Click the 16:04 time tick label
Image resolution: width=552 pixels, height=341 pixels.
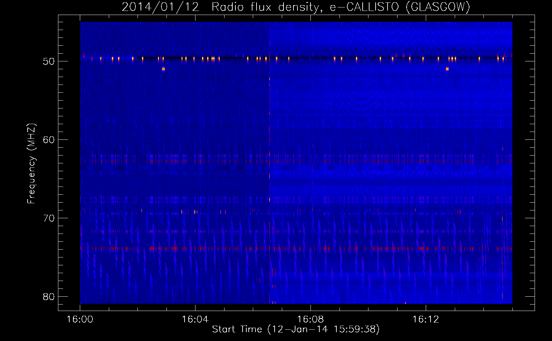[195, 320]
